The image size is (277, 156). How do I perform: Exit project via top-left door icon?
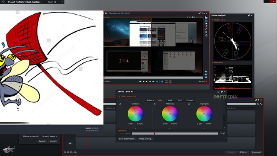pos(3,2)
